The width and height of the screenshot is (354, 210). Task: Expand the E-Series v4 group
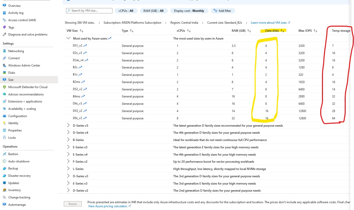(68, 154)
